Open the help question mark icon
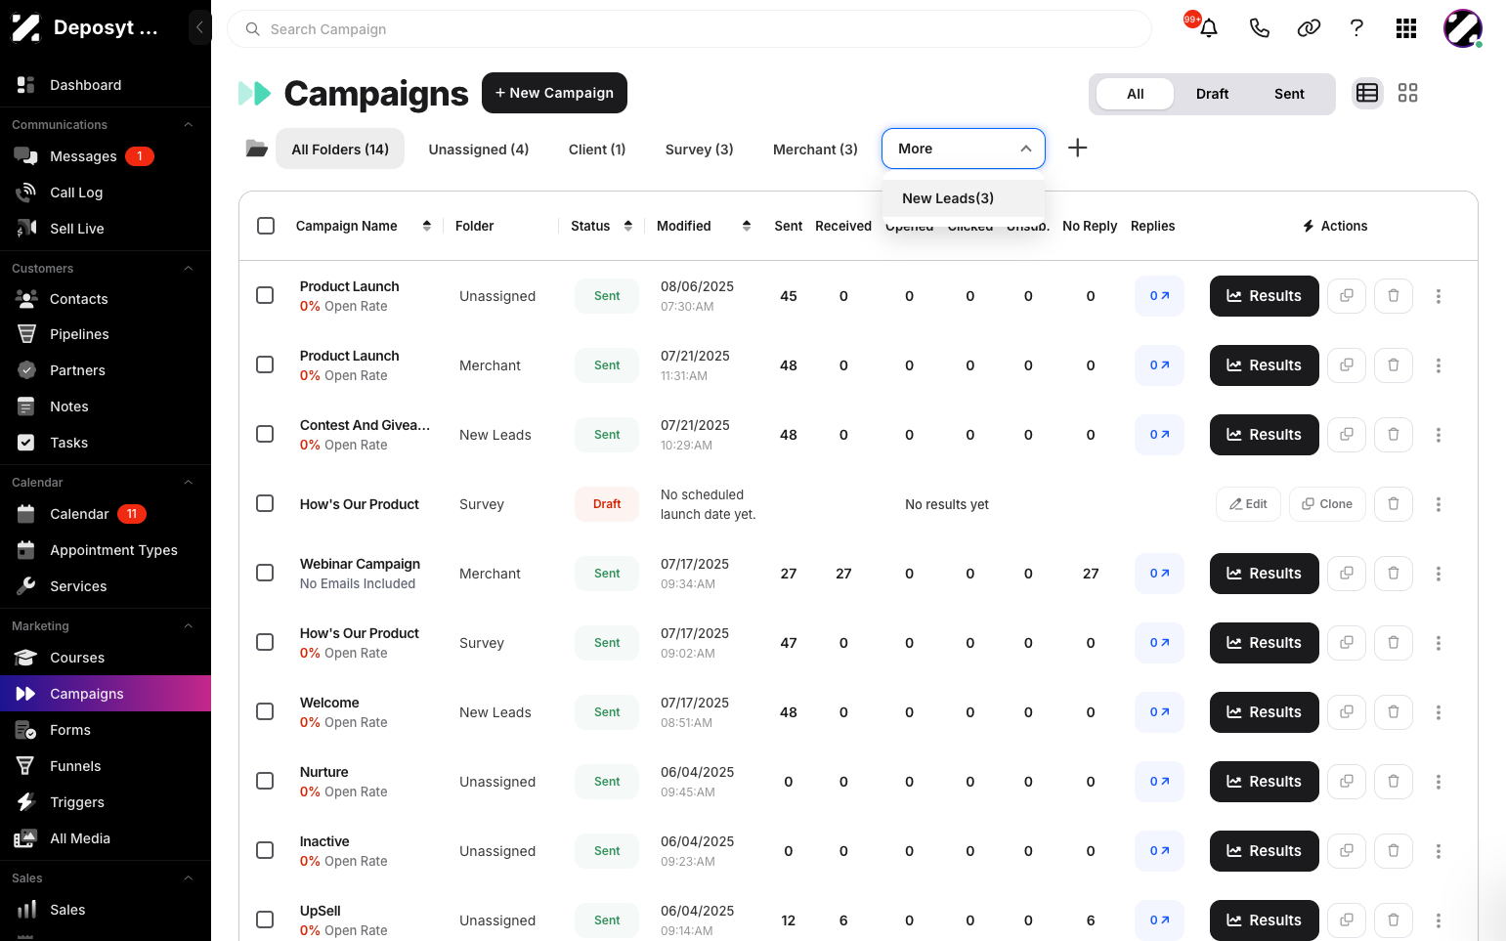Screen dimensions: 1506x941 point(1356,28)
